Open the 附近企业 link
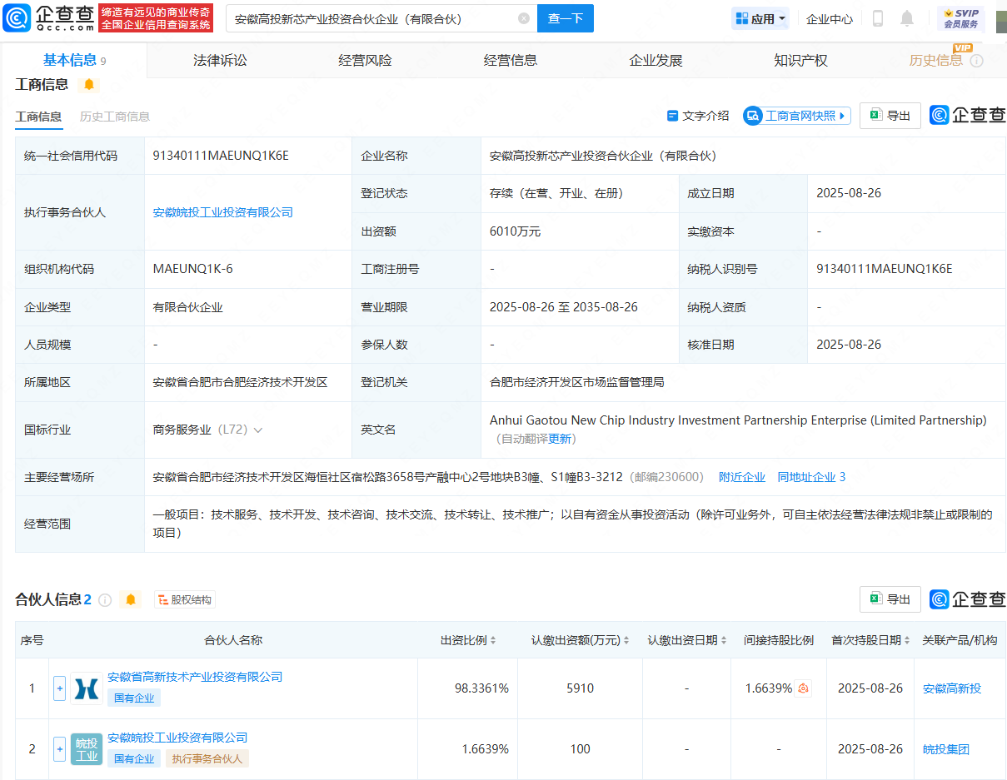This screenshot has width=1007, height=780. pos(742,477)
